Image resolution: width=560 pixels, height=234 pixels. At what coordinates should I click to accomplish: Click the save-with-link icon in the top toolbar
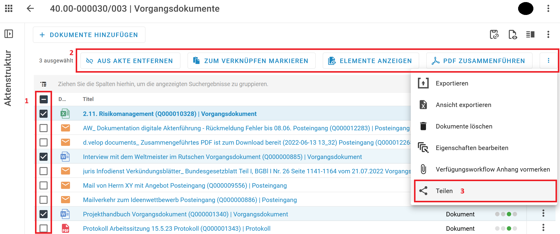pyautogui.click(x=494, y=35)
